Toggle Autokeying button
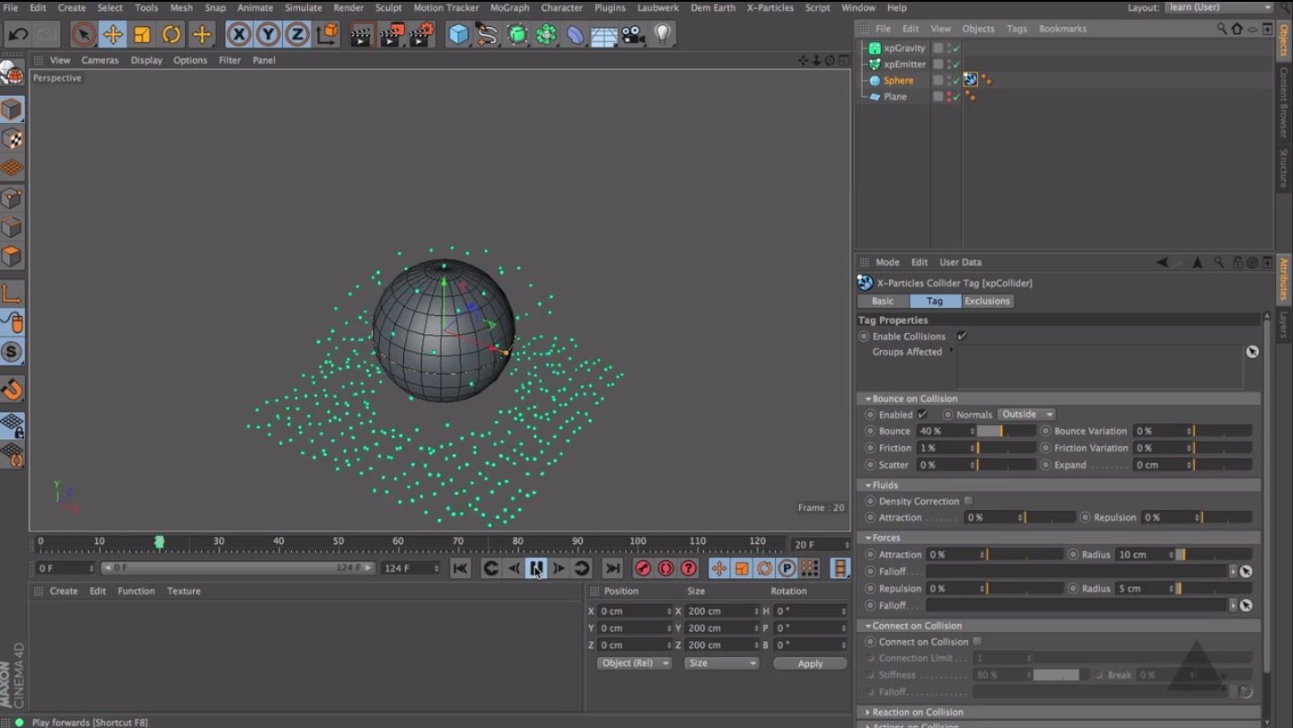The height and width of the screenshot is (728, 1293). pyautogui.click(x=665, y=568)
